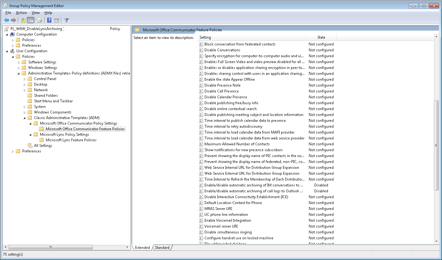442x260 pixels.
Task: Expand the Windows Settings node
Action: pyautogui.click(x=19, y=68)
